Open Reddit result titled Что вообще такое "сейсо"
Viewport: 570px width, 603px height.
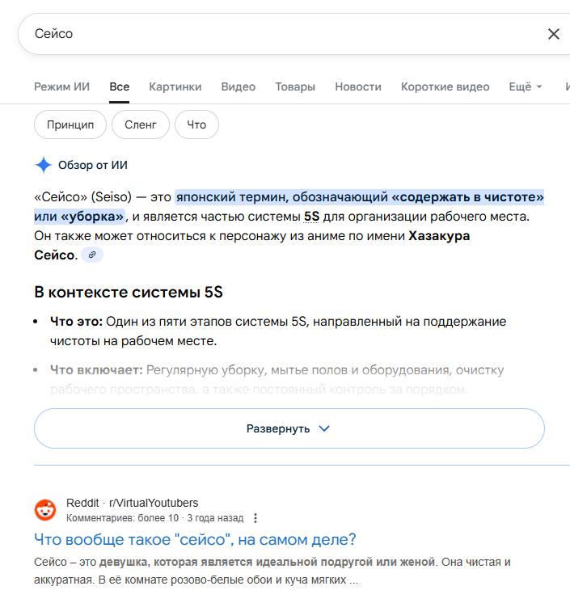point(195,539)
